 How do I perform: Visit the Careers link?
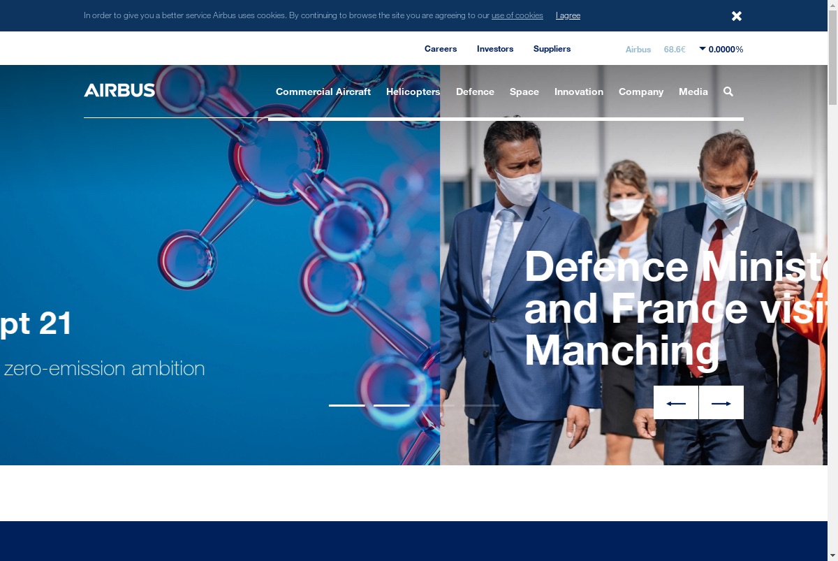coord(441,49)
